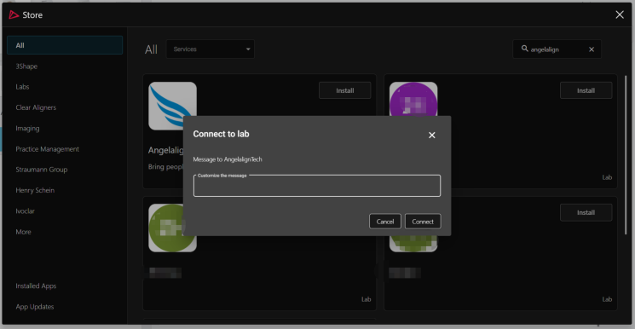Close the Store window

619,15
